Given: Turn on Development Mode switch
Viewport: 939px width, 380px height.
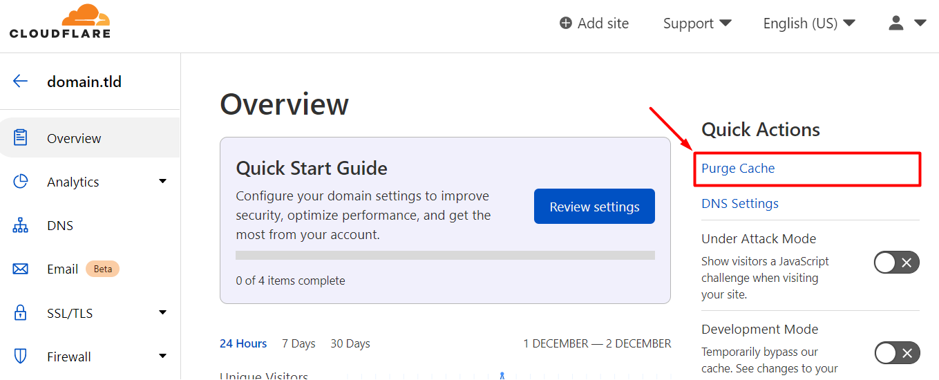Looking at the screenshot, I should pos(897,353).
